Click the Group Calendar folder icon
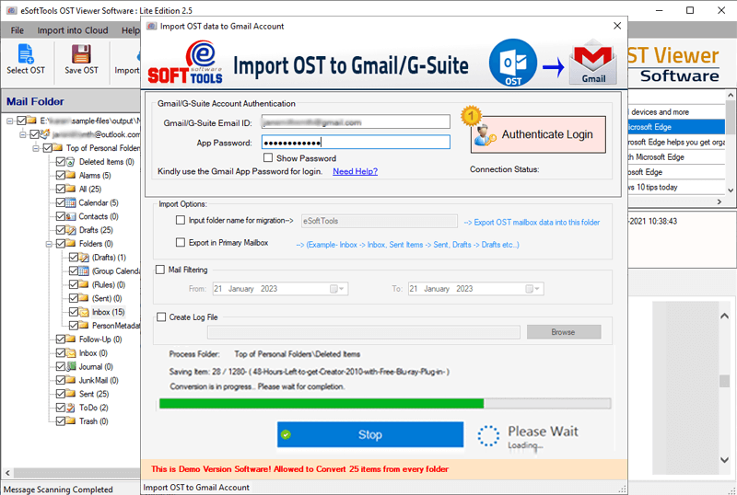The image size is (737, 495). (84, 271)
